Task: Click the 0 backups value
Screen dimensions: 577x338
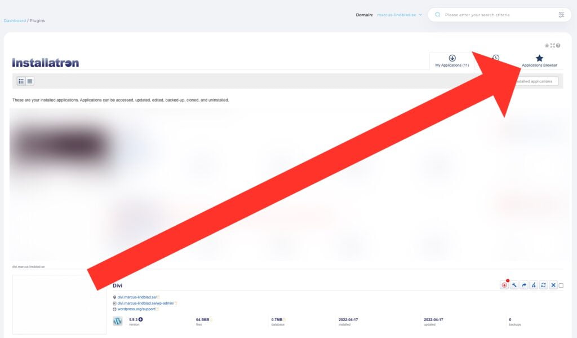Action: point(510,319)
